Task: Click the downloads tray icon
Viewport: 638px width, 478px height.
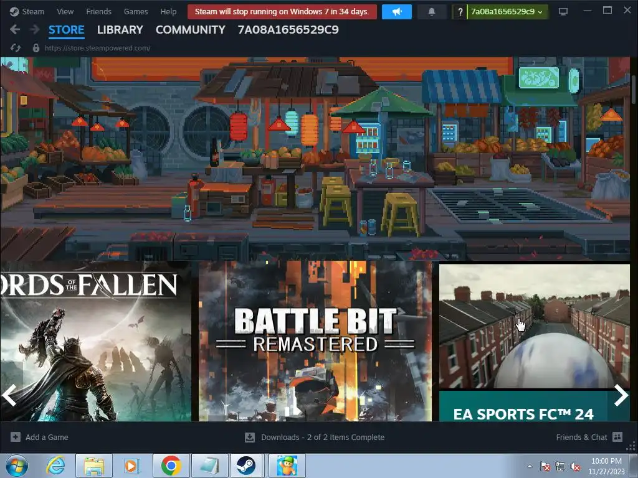Action: point(250,438)
